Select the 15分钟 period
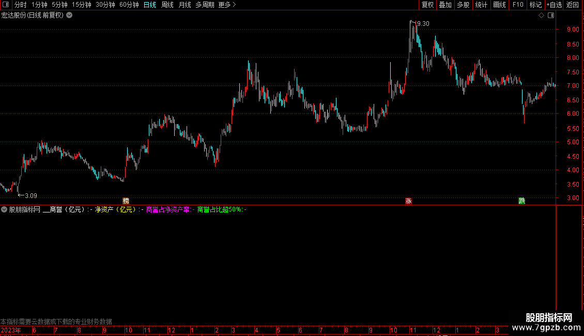Viewport: 584px width, 336px height. coord(81,5)
